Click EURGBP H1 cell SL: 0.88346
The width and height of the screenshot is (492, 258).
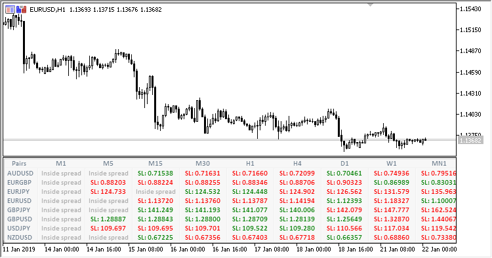[250, 182]
